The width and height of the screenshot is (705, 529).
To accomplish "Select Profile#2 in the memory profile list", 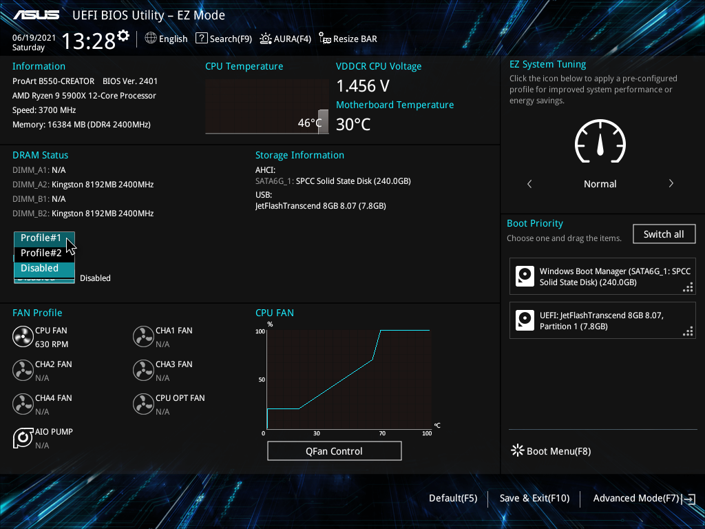I will 43,253.
